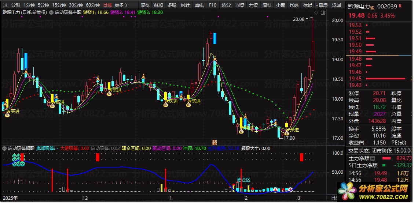Click the 返回 return button
This screenshot has height=203, width=414.
pos(336,5)
